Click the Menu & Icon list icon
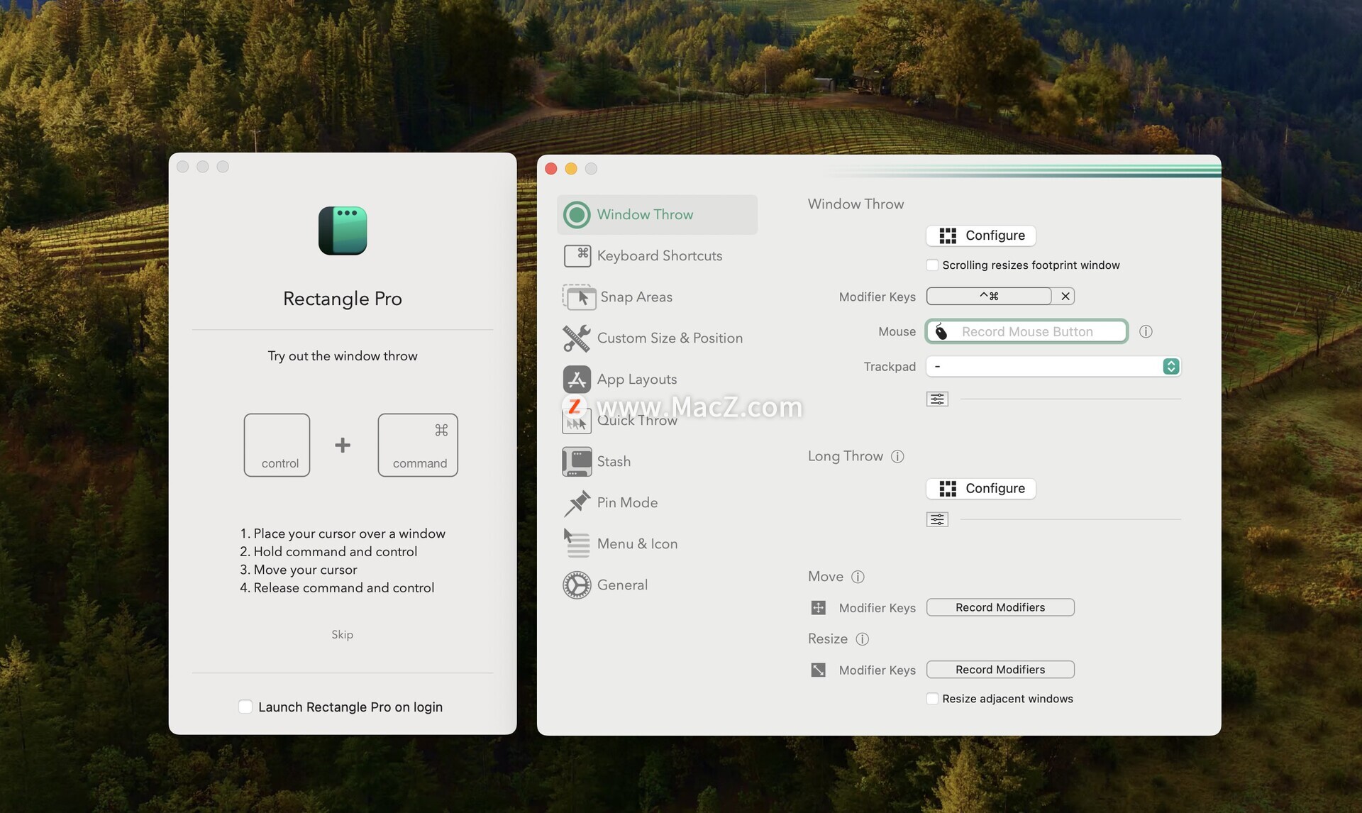The width and height of the screenshot is (1362, 813). point(577,543)
